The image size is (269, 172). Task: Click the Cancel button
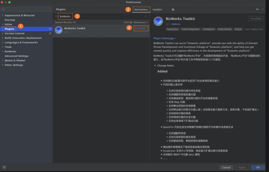(x=226, y=168)
